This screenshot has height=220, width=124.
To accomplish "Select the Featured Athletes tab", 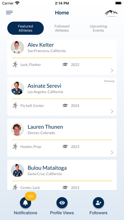I will [x=25, y=28].
